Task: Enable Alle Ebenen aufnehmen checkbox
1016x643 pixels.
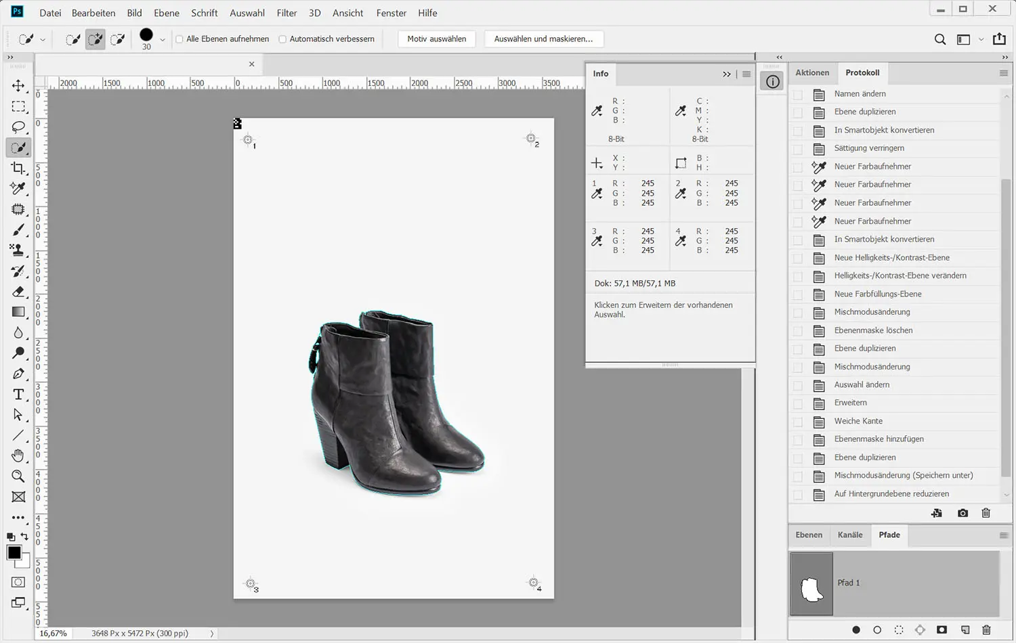Action: (179, 39)
